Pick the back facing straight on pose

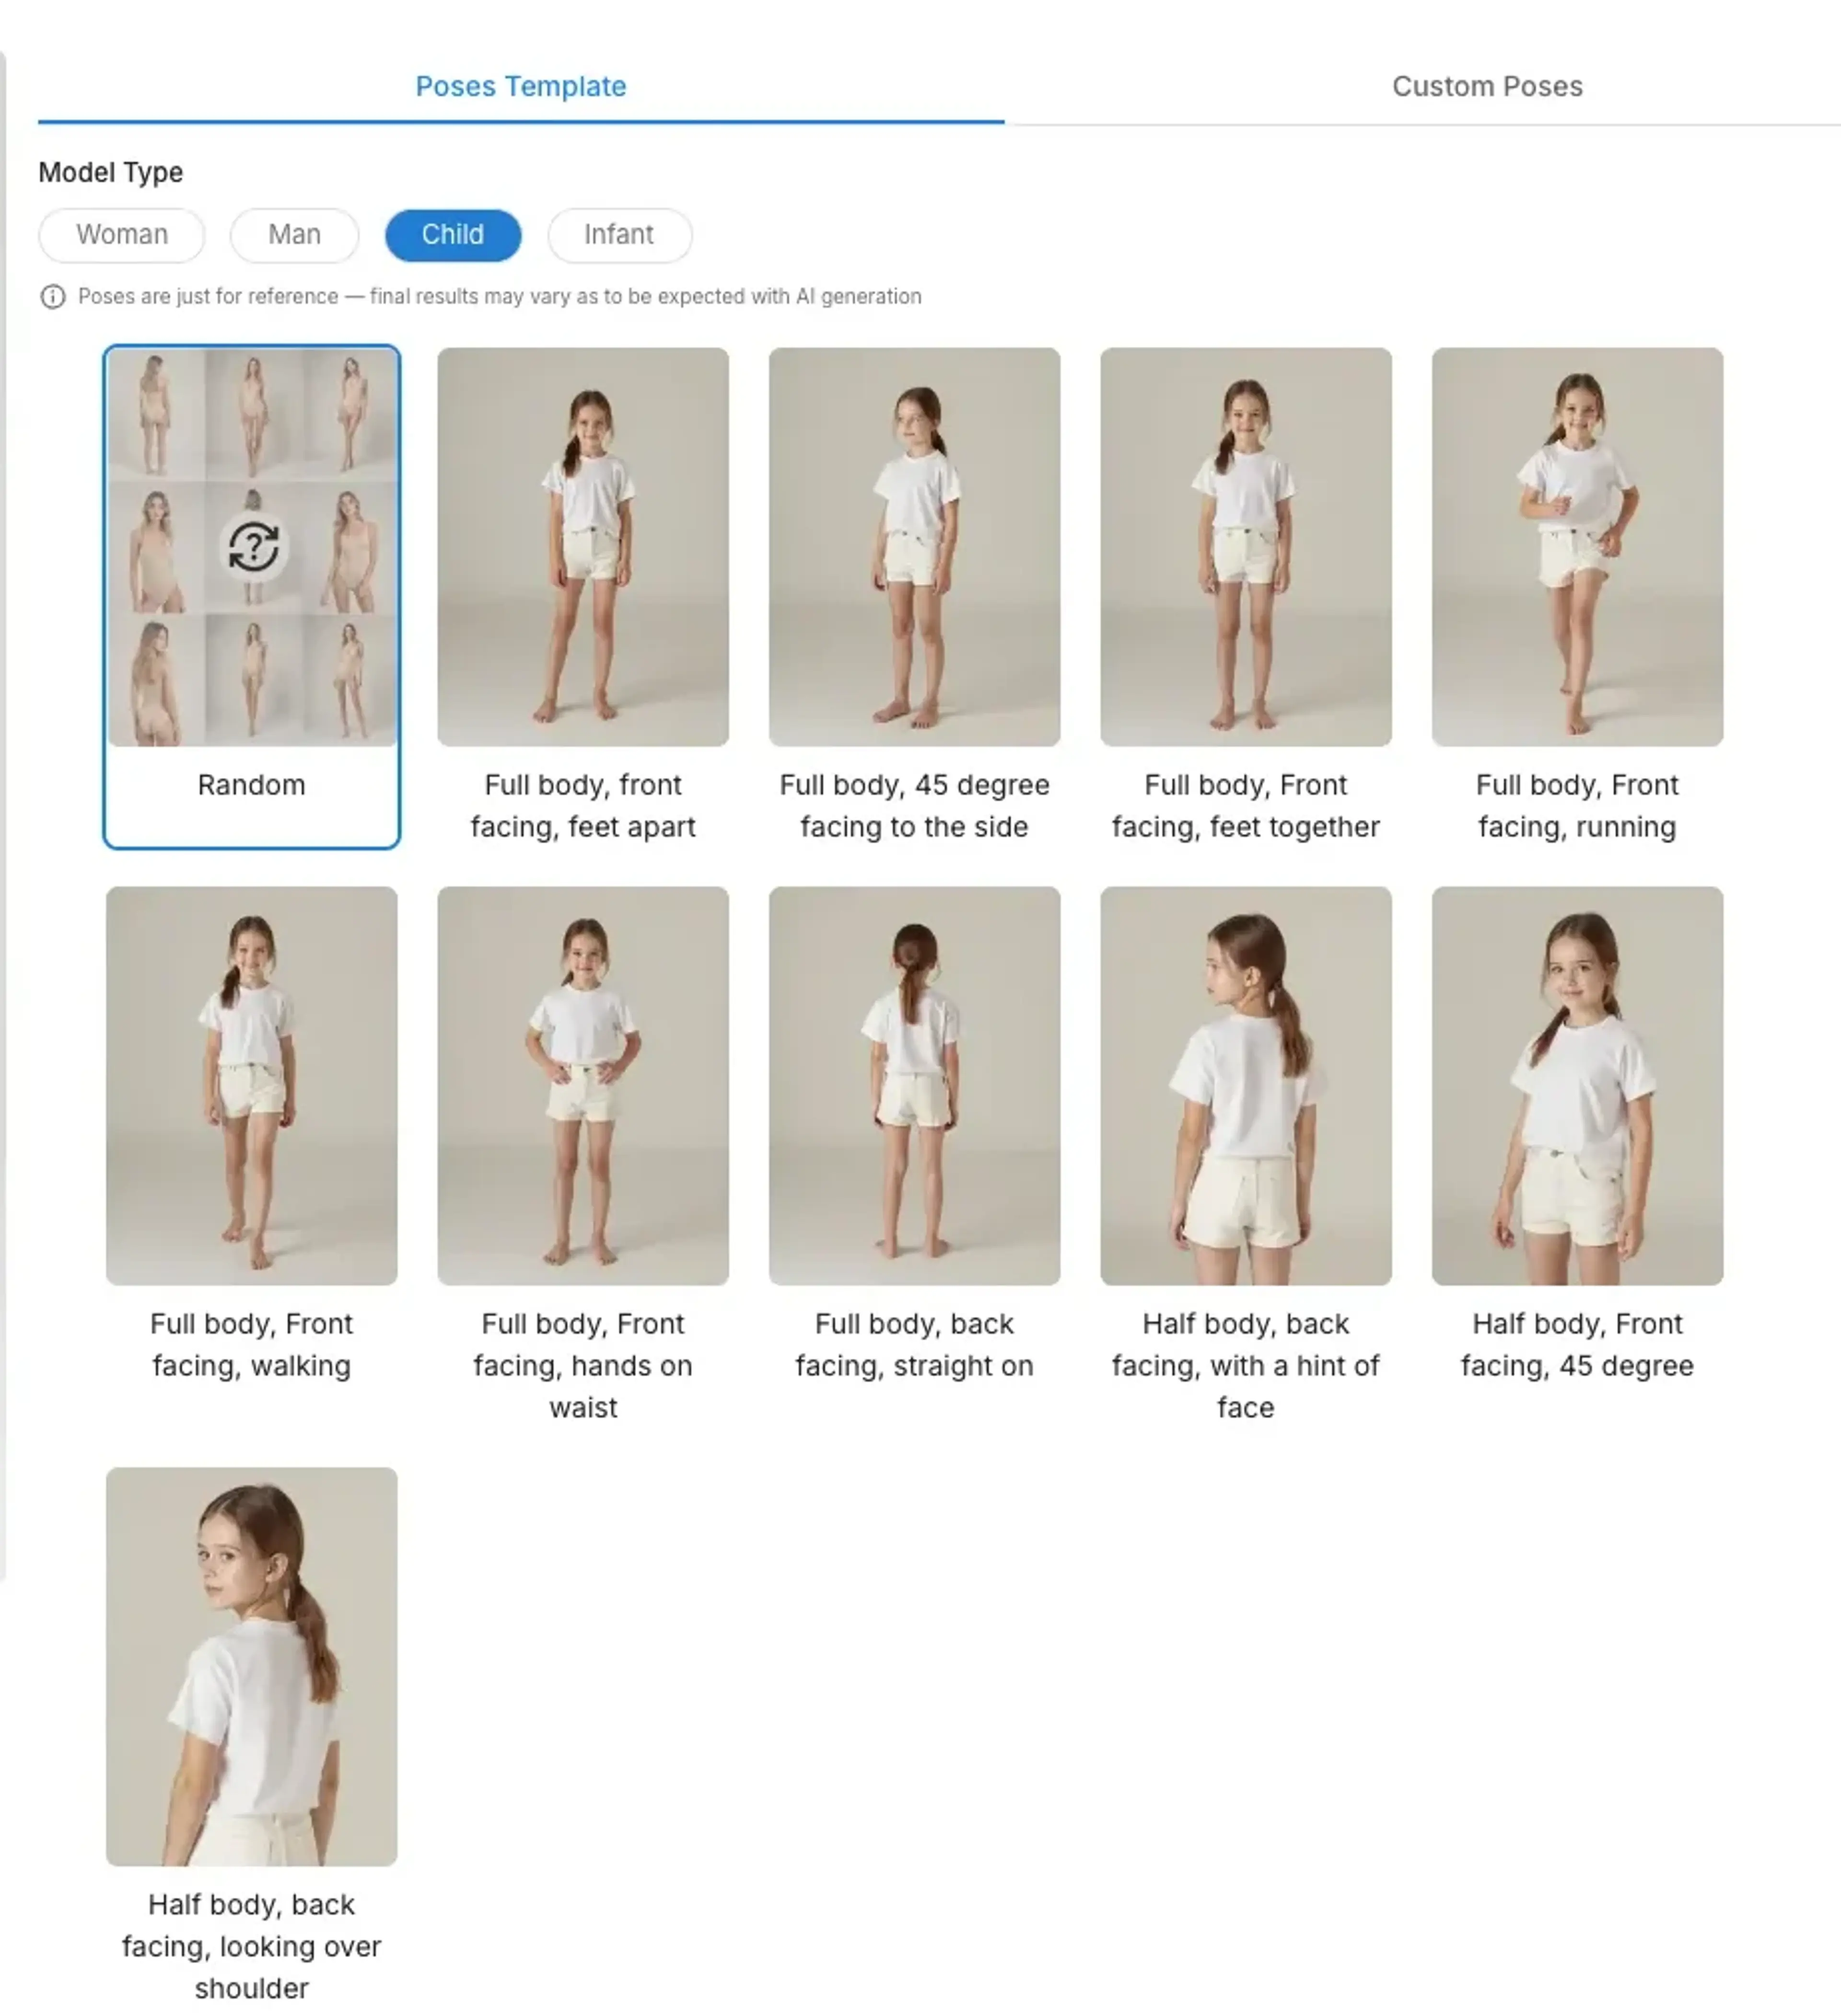[x=913, y=1085]
